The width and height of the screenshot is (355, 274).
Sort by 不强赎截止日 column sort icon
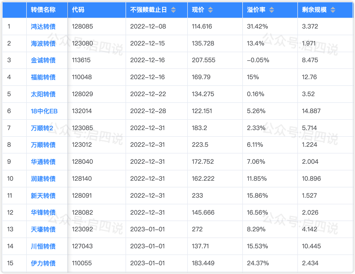pyautogui.click(x=173, y=10)
